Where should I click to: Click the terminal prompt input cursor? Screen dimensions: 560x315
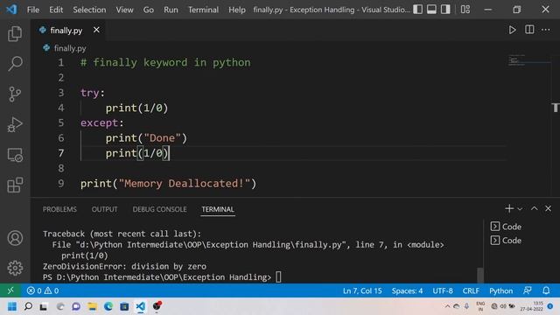pos(278,277)
